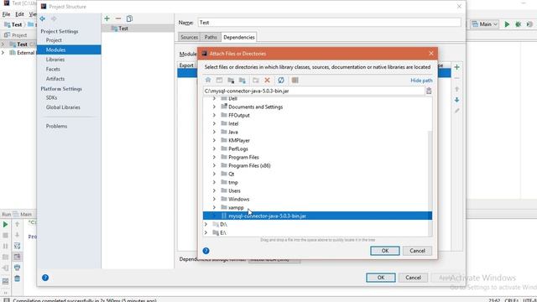Navigate back arrow in Project Structure
The height and width of the screenshot is (302, 537).
pyautogui.click(x=43, y=18)
